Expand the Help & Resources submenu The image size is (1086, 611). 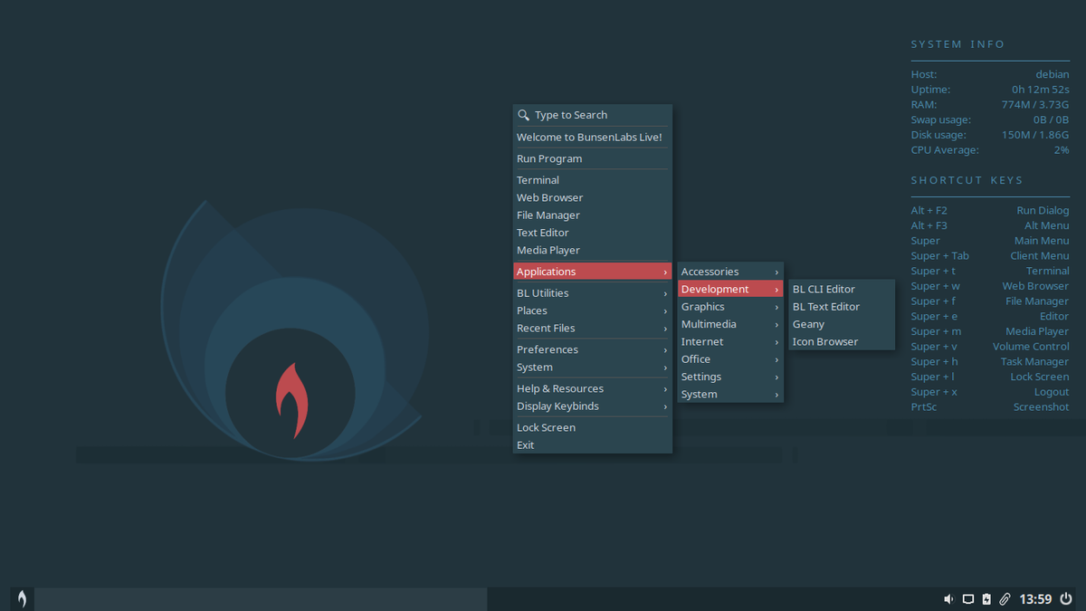(592, 388)
